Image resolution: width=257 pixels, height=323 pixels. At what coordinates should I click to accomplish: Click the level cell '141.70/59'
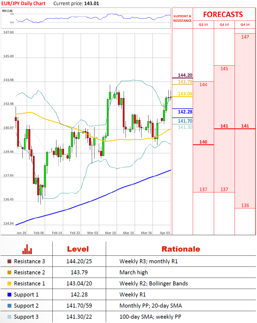pos(79,306)
